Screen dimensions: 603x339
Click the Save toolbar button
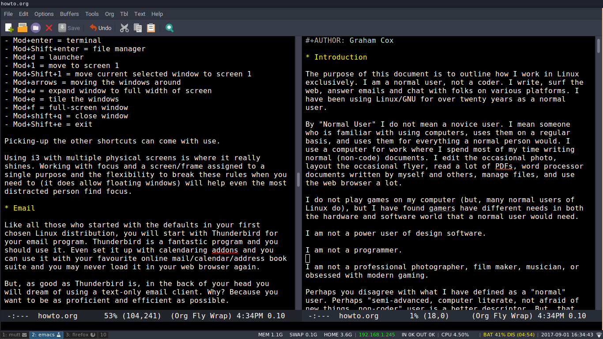pyautogui.click(x=69, y=28)
